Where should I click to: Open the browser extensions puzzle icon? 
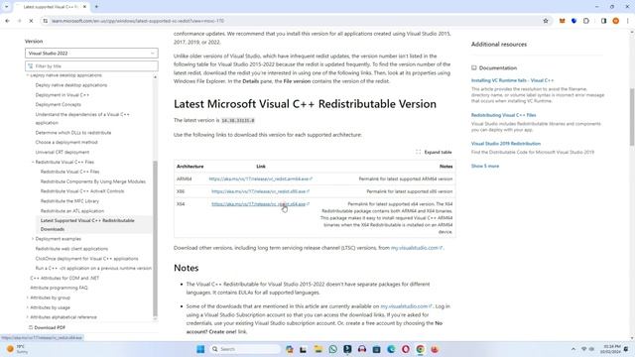pyautogui.click(x=586, y=21)
